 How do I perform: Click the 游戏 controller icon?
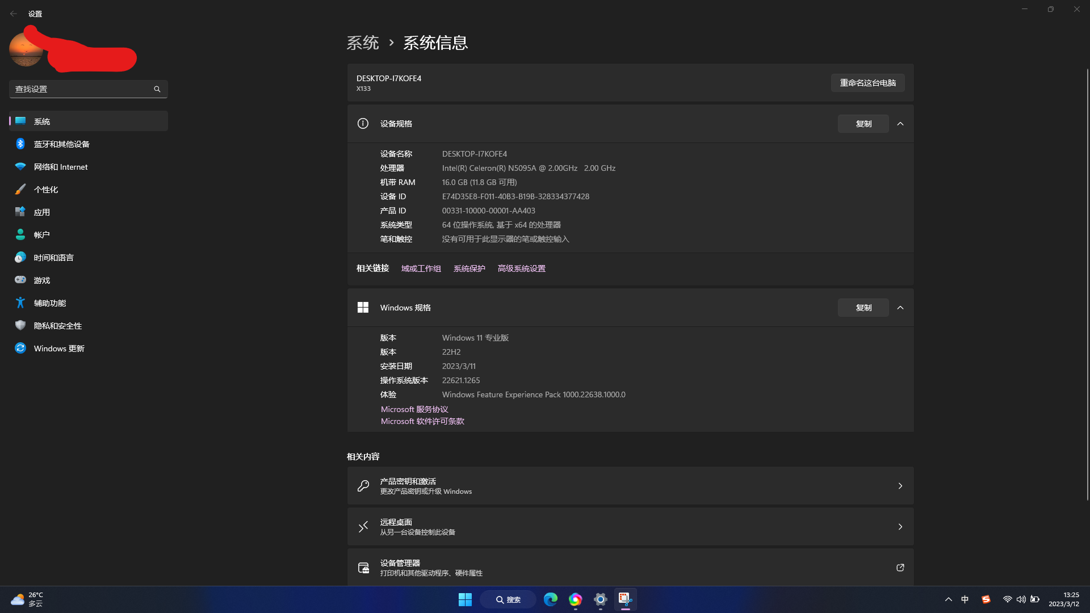[x=20, y=280]
